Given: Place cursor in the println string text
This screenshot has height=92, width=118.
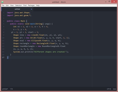Looking at the screenshot, I should (x=50, y=52).
